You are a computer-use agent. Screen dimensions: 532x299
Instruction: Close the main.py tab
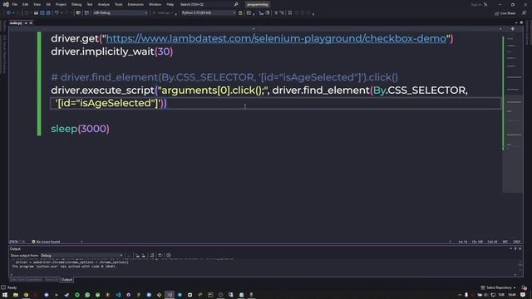[x=31, y=23]
